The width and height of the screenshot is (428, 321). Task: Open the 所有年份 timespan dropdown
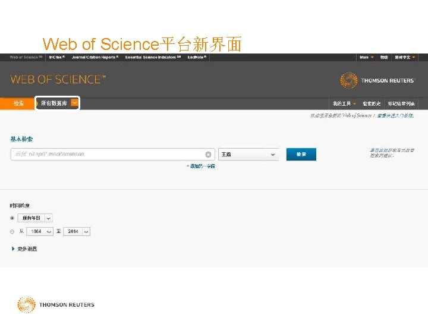pos(35,218)
